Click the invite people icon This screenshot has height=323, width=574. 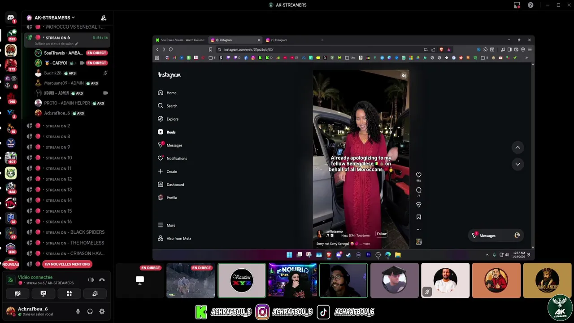[104, 18]
